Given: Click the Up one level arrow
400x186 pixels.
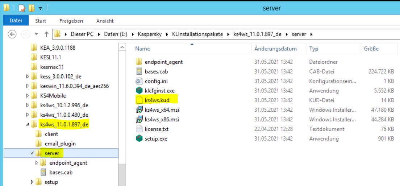Looking at the screenshot, I should click(x=46, y=34).
